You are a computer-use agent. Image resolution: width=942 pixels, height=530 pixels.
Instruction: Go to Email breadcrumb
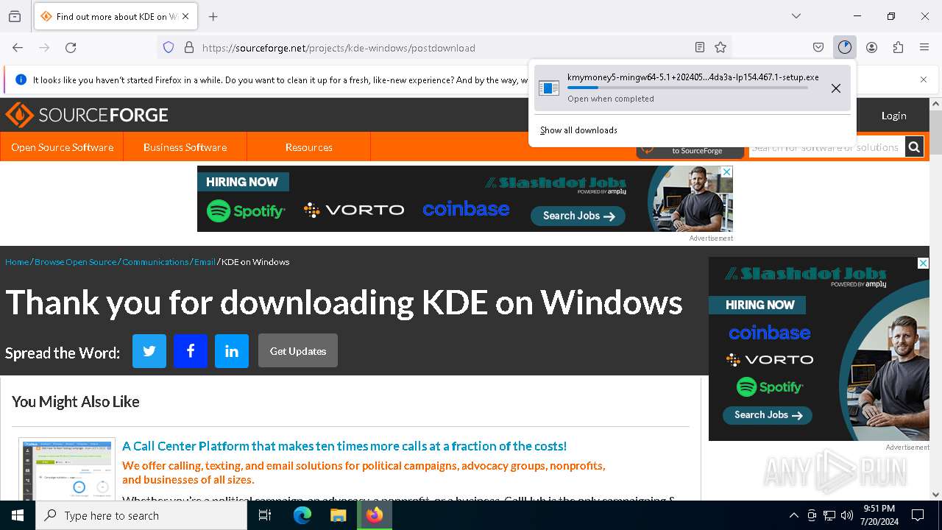click(x=205, y=262)
